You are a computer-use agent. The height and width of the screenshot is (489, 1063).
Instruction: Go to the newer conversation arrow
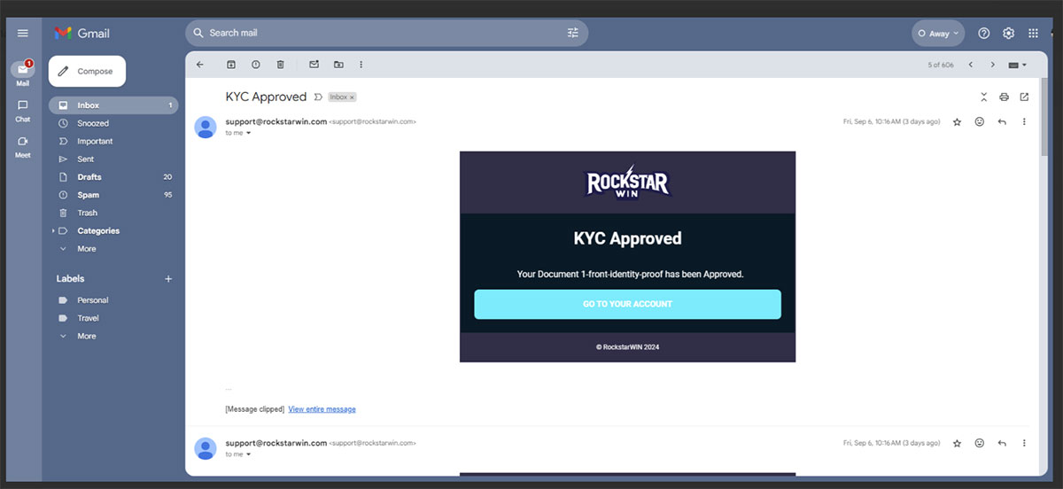point(971,65)
